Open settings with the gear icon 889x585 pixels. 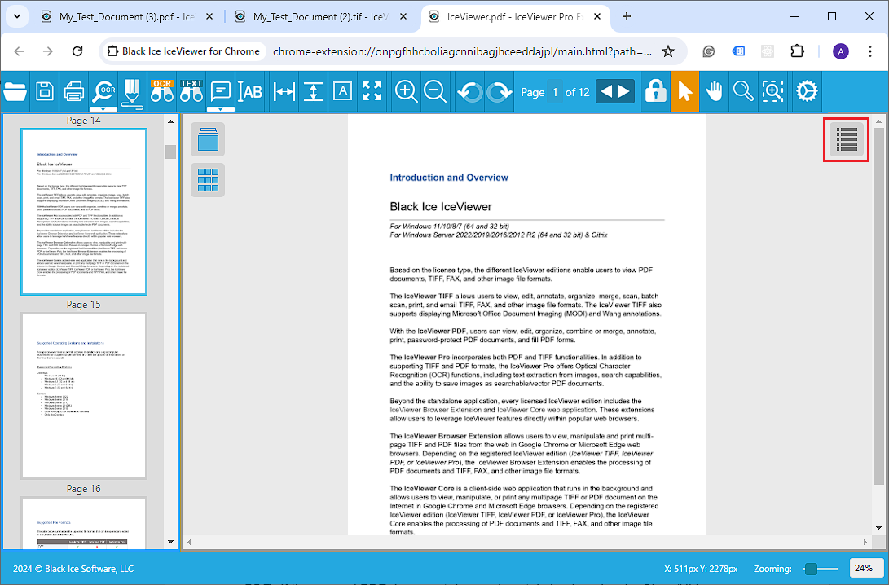click(x=807, y=91)
